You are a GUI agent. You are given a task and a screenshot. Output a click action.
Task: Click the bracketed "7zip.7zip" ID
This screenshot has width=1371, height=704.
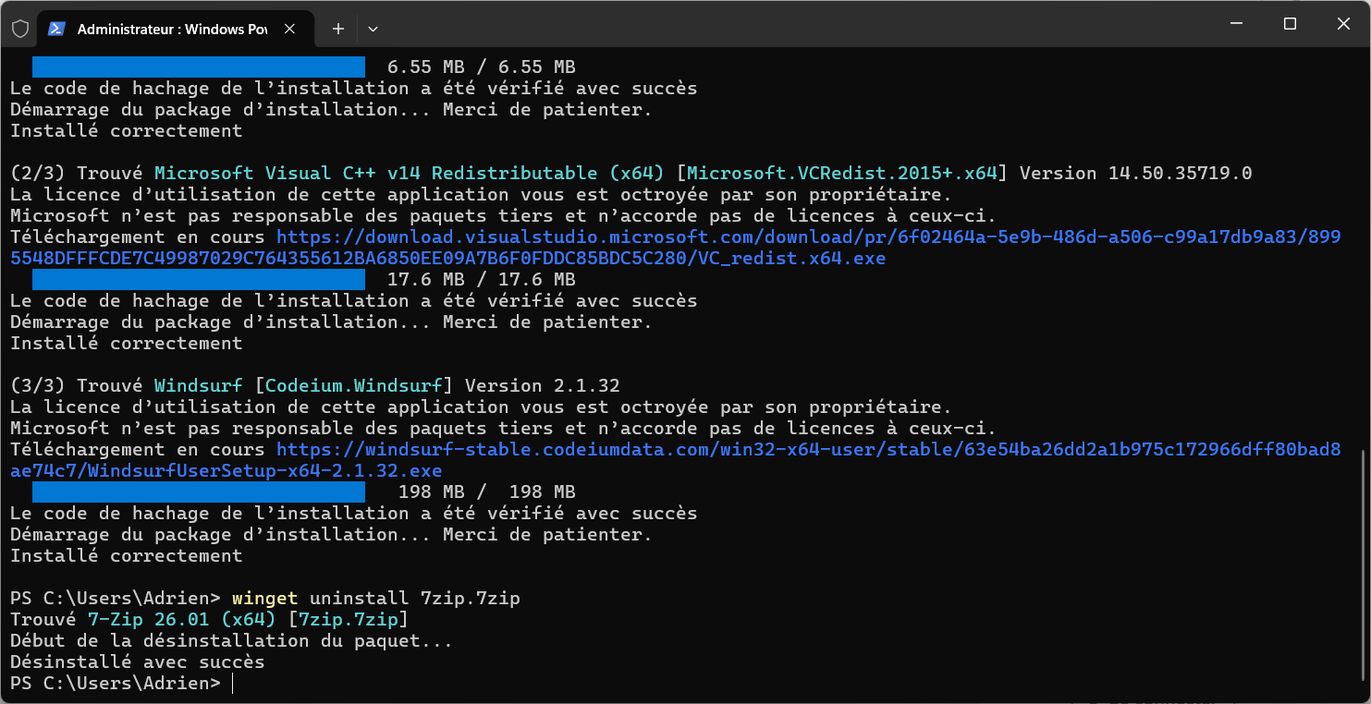tap(349, 619)
